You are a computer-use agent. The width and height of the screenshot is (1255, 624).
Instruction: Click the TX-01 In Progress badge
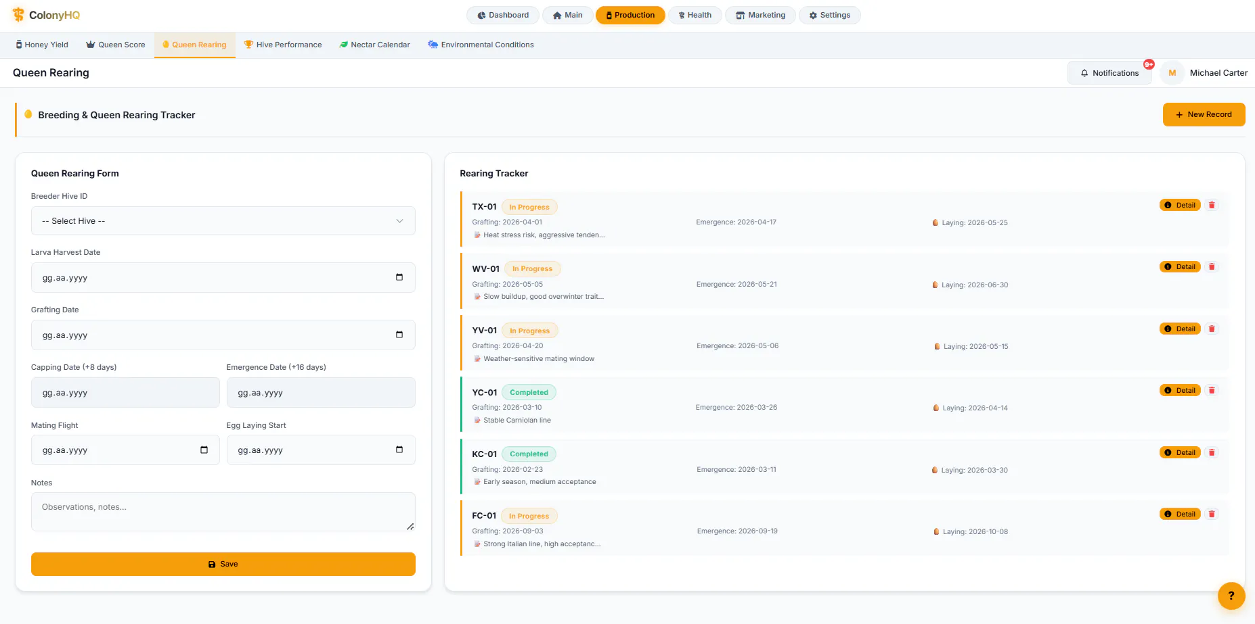pos(529,207)
